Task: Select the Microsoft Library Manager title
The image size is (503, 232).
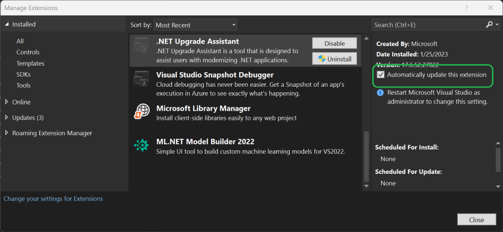Action: point(203,108)
